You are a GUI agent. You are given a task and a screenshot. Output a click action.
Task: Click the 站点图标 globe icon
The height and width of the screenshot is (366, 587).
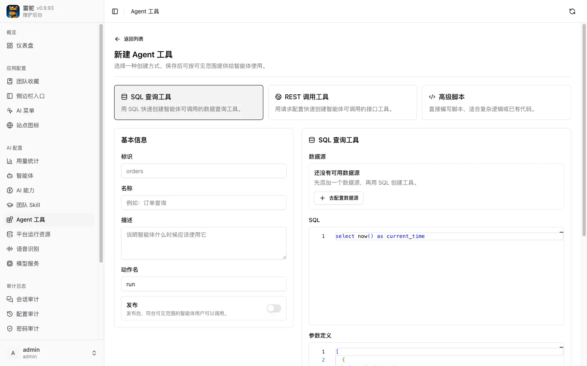[x=10, y=125]
